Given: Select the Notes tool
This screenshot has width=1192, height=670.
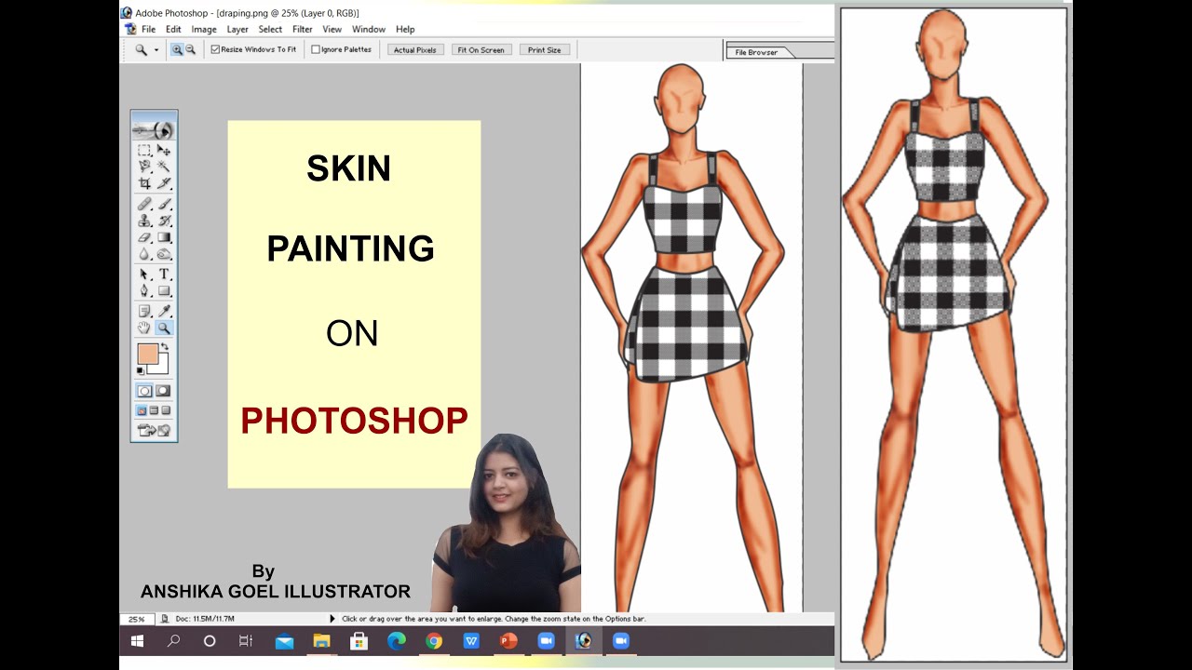Looking at the screenshot, I should point(144,311).
